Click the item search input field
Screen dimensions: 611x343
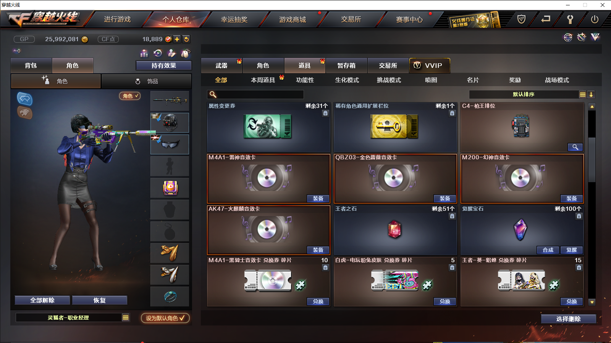coord(255,95)
